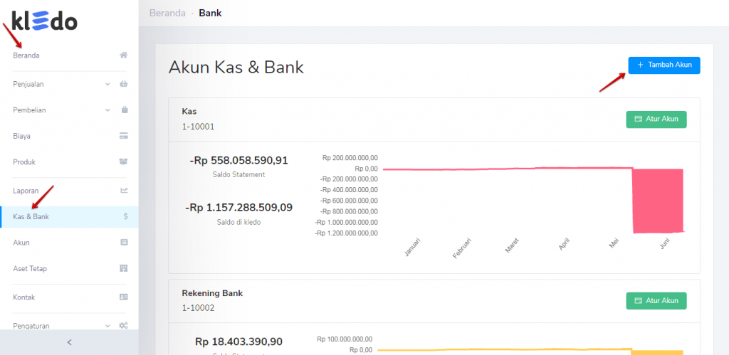Click the home icon beside Beranda
The width and height of the screenshot is (729, 355).
123,55
